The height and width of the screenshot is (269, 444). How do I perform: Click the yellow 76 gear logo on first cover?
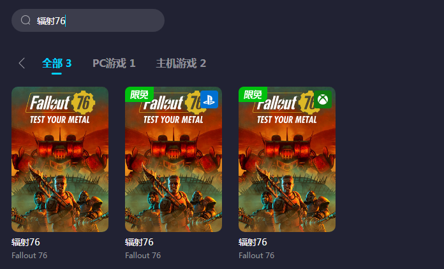(83, 103)
